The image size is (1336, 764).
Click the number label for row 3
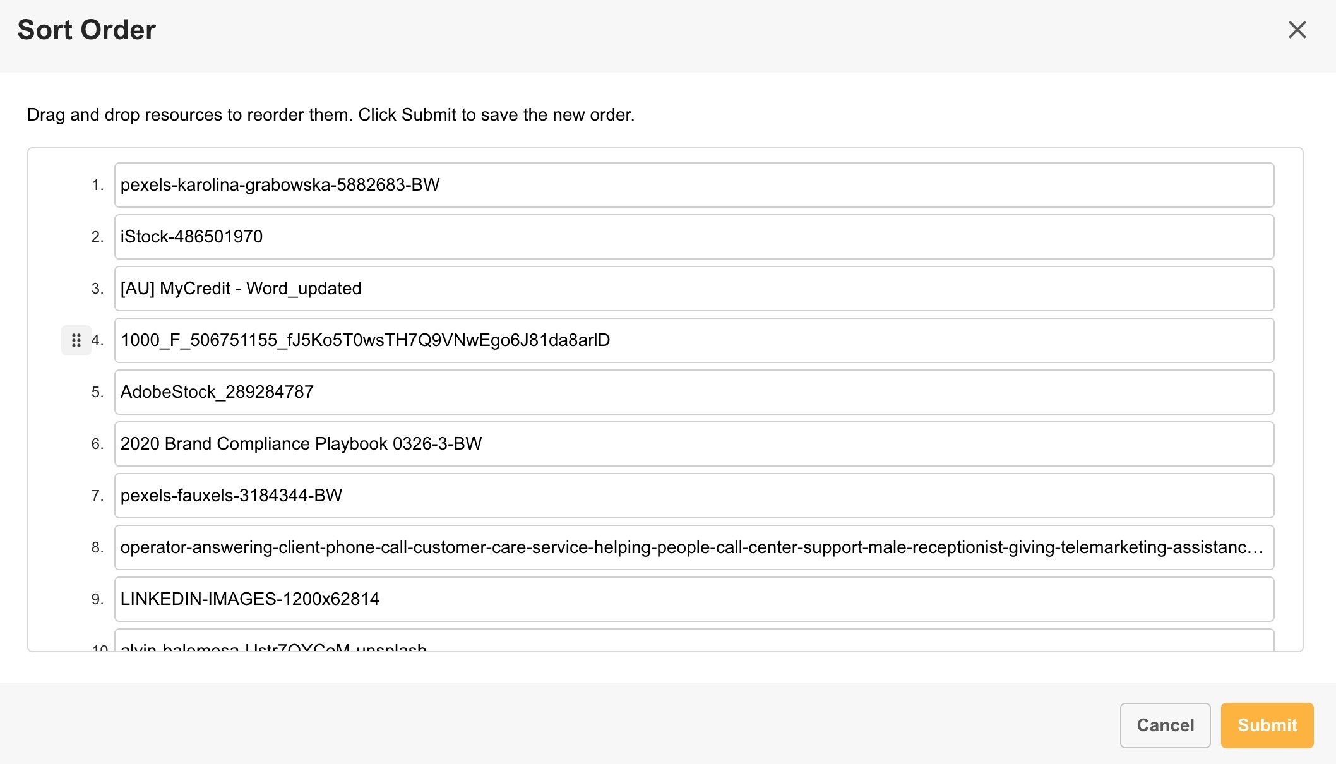coord(97,289)
